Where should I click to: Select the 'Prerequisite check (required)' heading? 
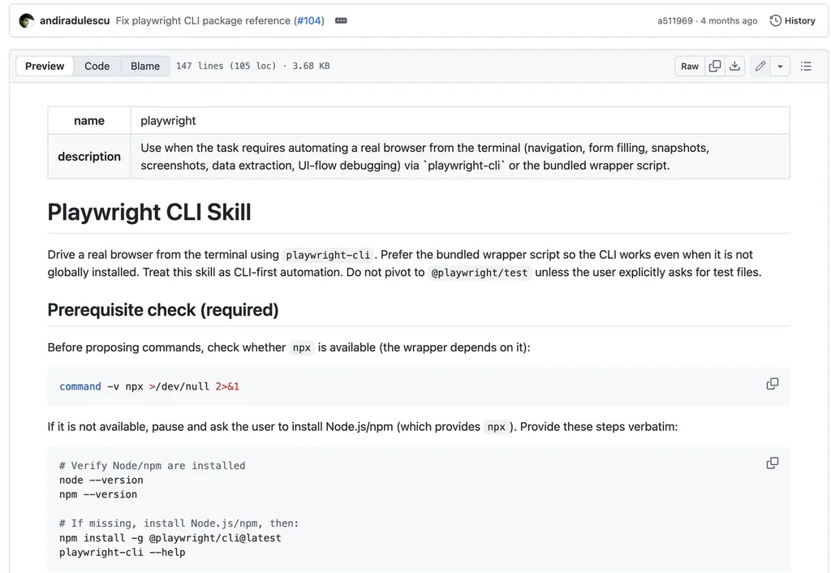(162, 309)
